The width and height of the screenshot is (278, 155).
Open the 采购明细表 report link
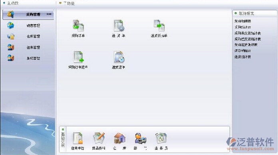click(x=242, y=21)
